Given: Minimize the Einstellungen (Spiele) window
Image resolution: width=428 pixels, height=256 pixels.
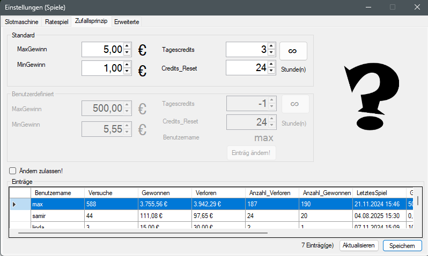Looking at the screenshot, I should pyautogui.click(x=368, y=7).
